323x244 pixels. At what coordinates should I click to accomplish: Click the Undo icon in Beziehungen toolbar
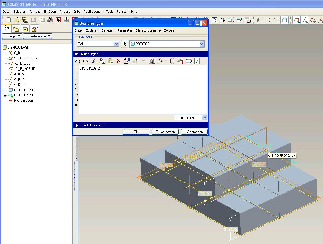(78, 61)
